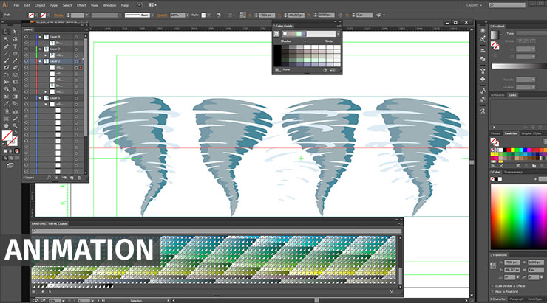Switch to the Paragraph tab
547x303 pixels.
(x=516, y=299)
